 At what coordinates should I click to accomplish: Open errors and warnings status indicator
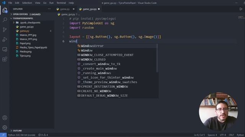(x=43, y=135)
